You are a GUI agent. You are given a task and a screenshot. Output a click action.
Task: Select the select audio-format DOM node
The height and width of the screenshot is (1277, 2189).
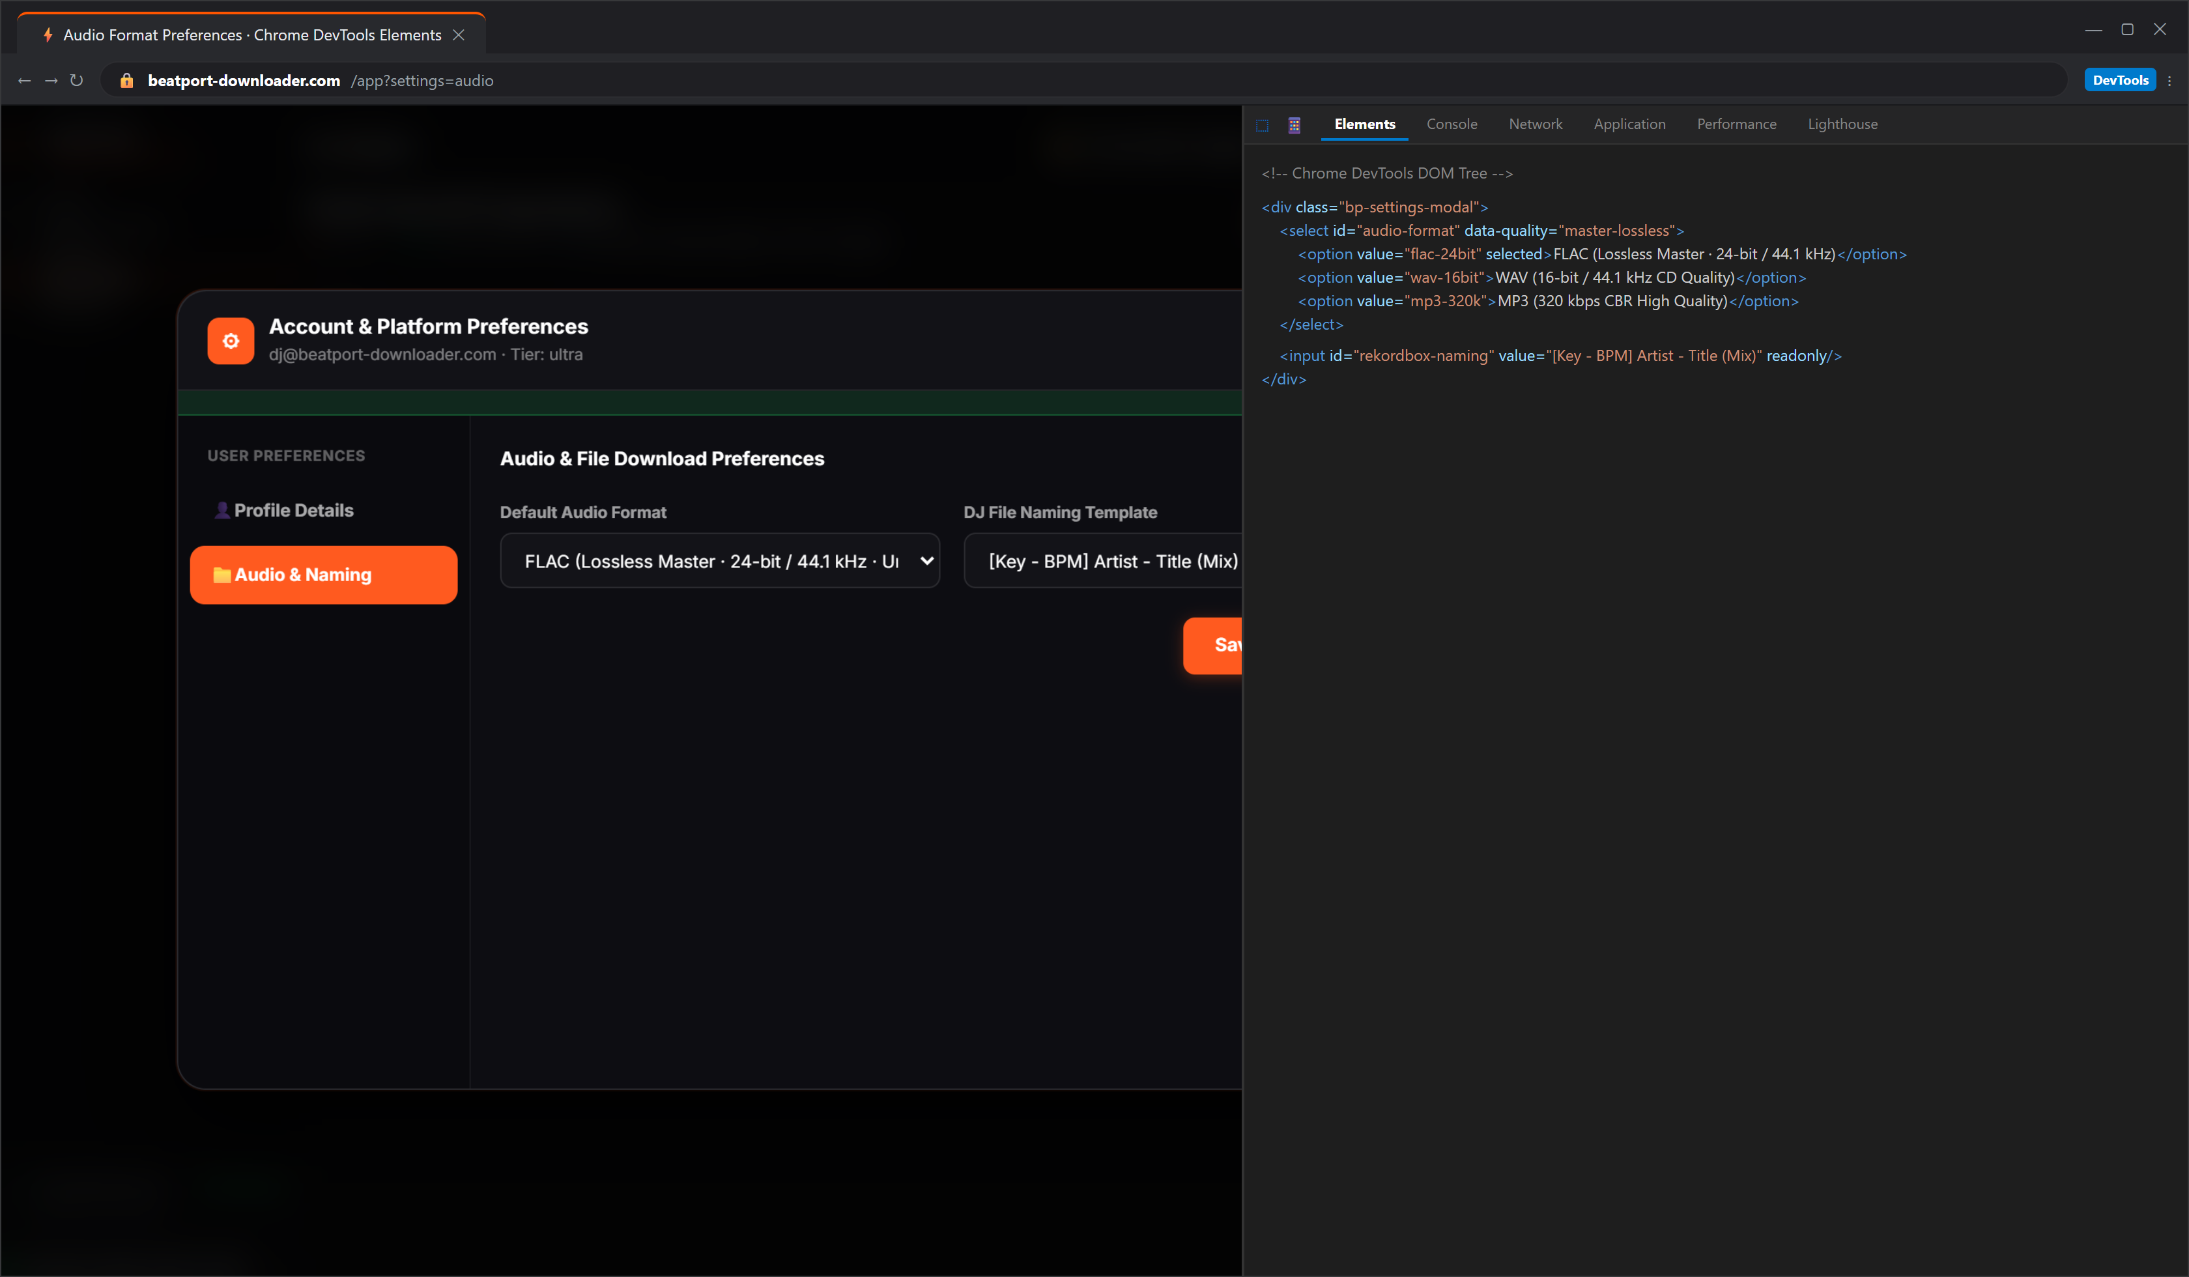tap(1481, 230)
